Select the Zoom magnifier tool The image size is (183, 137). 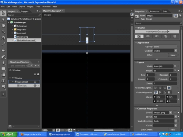point(3,32)
